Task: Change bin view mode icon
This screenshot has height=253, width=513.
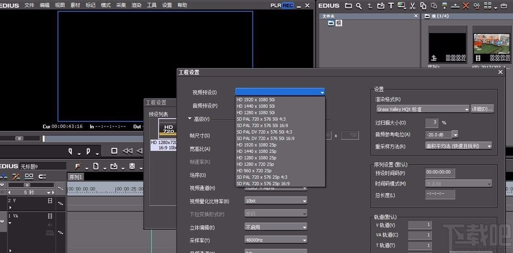Action: pyautogui.click(x=487, y=6)
